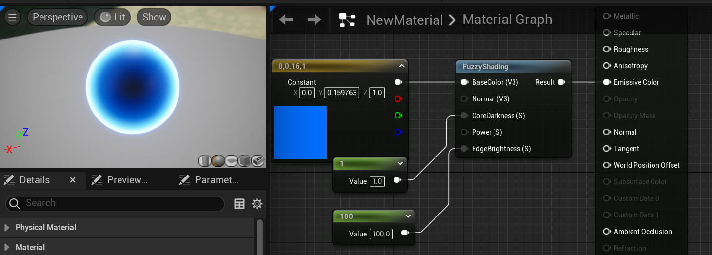
Task: Expand the Physical Material section
Action: [x=7, y=228]
